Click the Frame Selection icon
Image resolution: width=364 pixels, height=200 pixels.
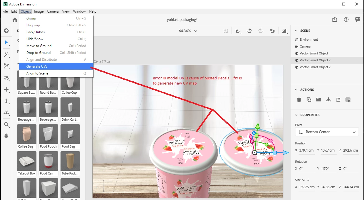coord(226,31)
